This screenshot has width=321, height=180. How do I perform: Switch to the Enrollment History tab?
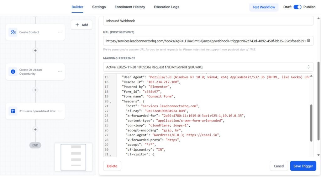[x=130, y=7]
